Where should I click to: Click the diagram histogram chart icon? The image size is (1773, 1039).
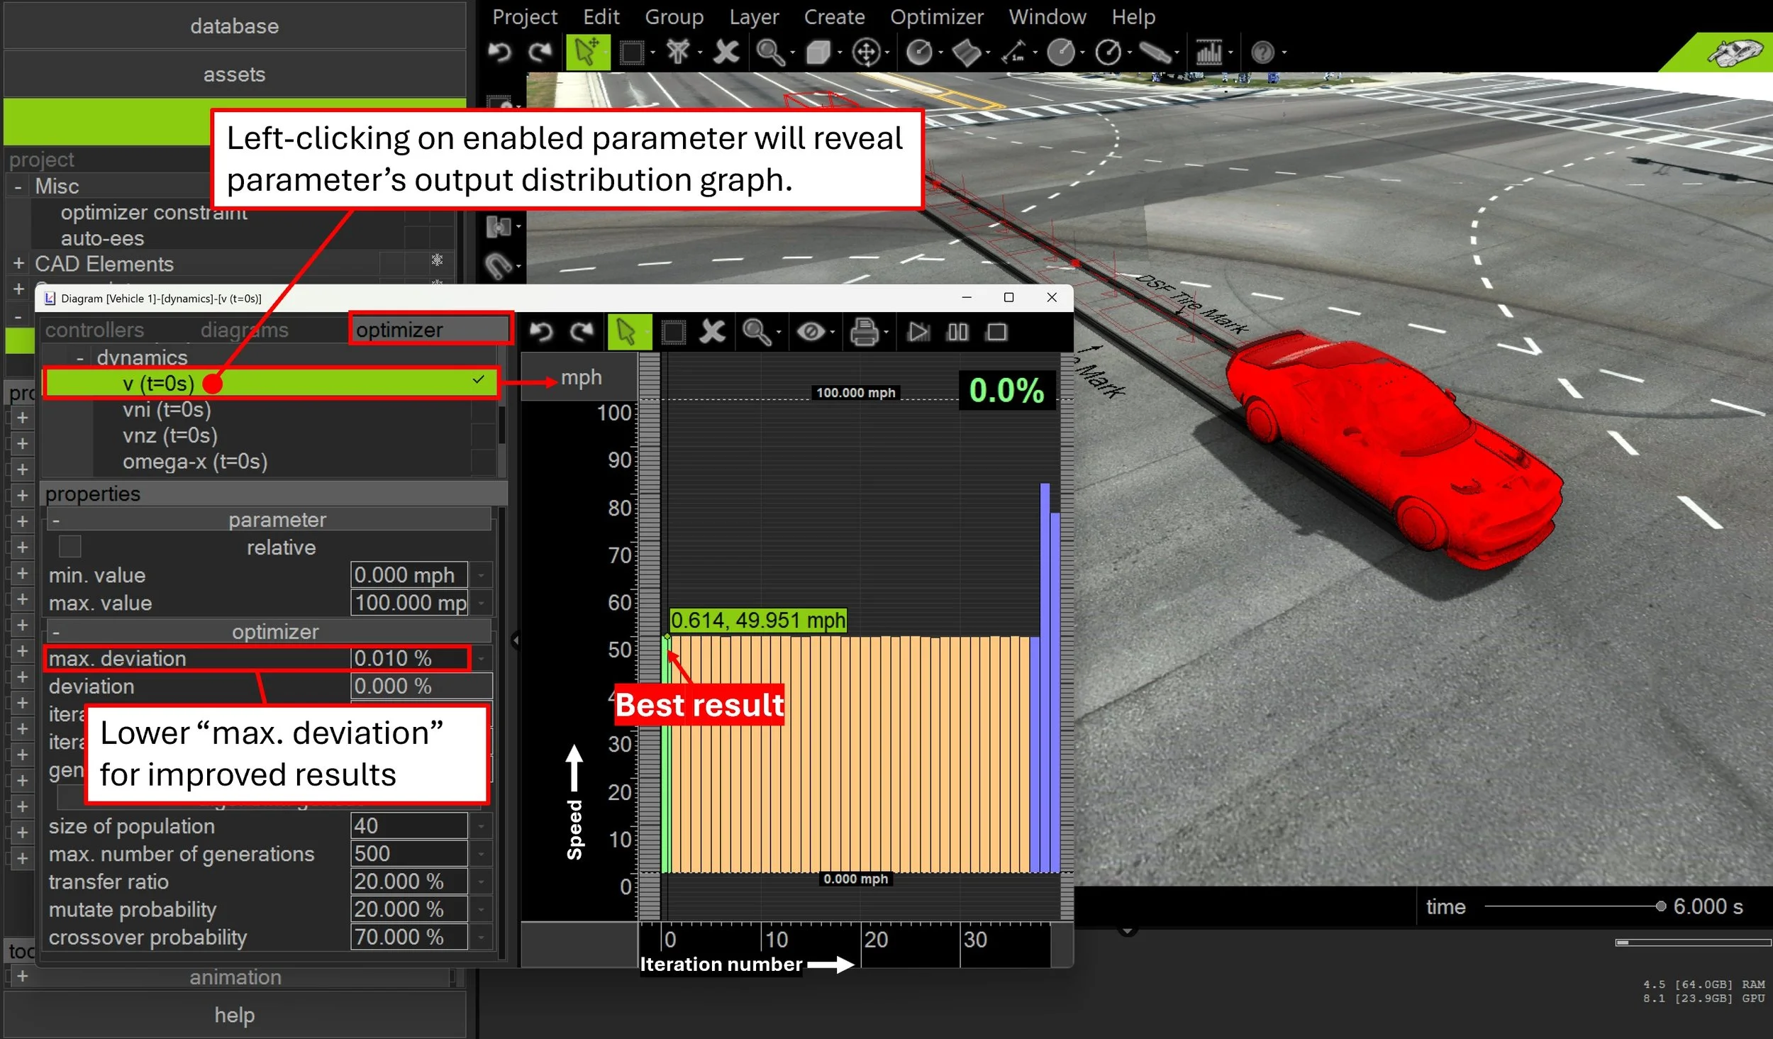(1208, 52)
